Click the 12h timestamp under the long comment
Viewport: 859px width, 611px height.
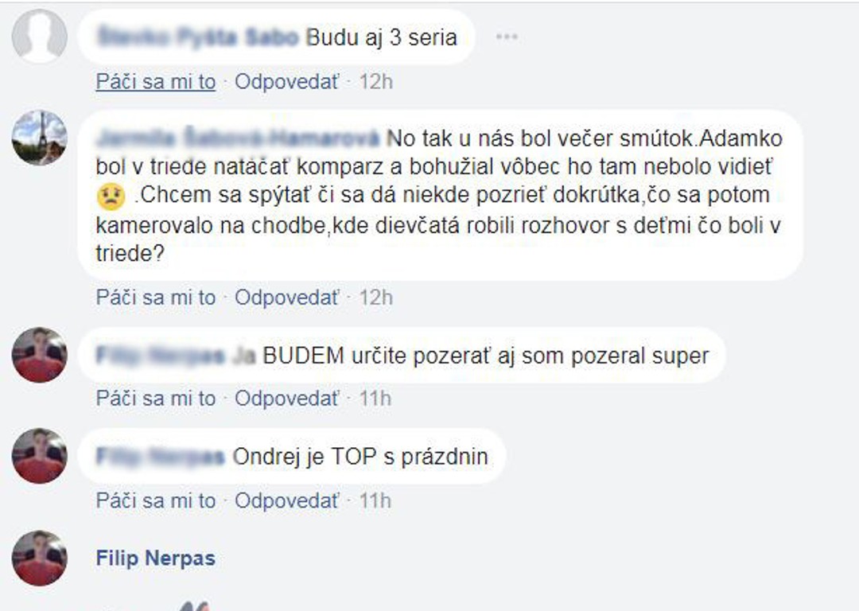[x=375, y=298]
